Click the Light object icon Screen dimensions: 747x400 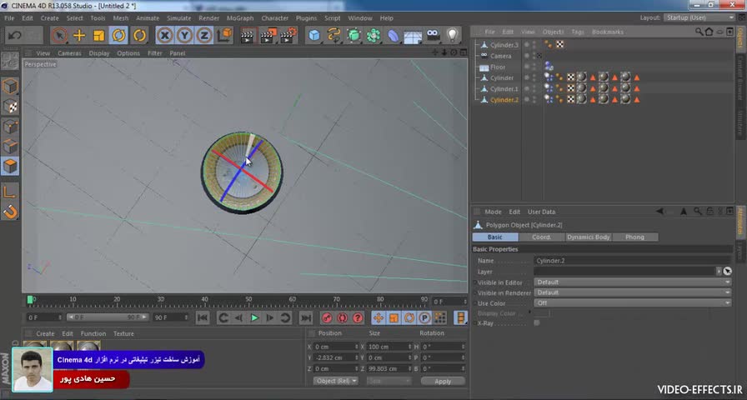point(453,35)
